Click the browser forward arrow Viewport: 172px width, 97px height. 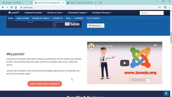(x=7, y=8)
